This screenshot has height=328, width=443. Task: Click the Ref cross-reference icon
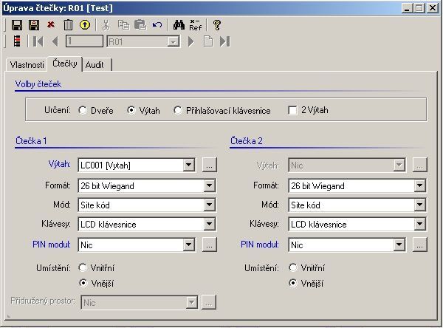point(195,24)
